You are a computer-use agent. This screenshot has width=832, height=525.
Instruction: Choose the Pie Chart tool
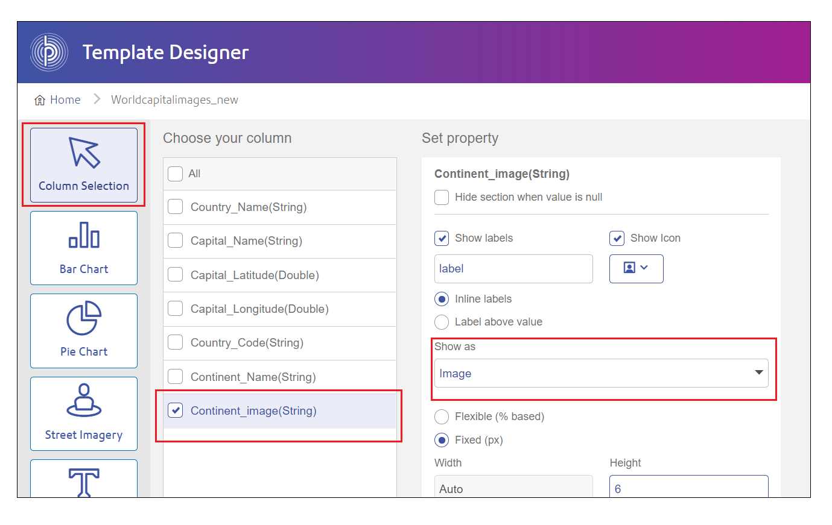click(84, 330)
